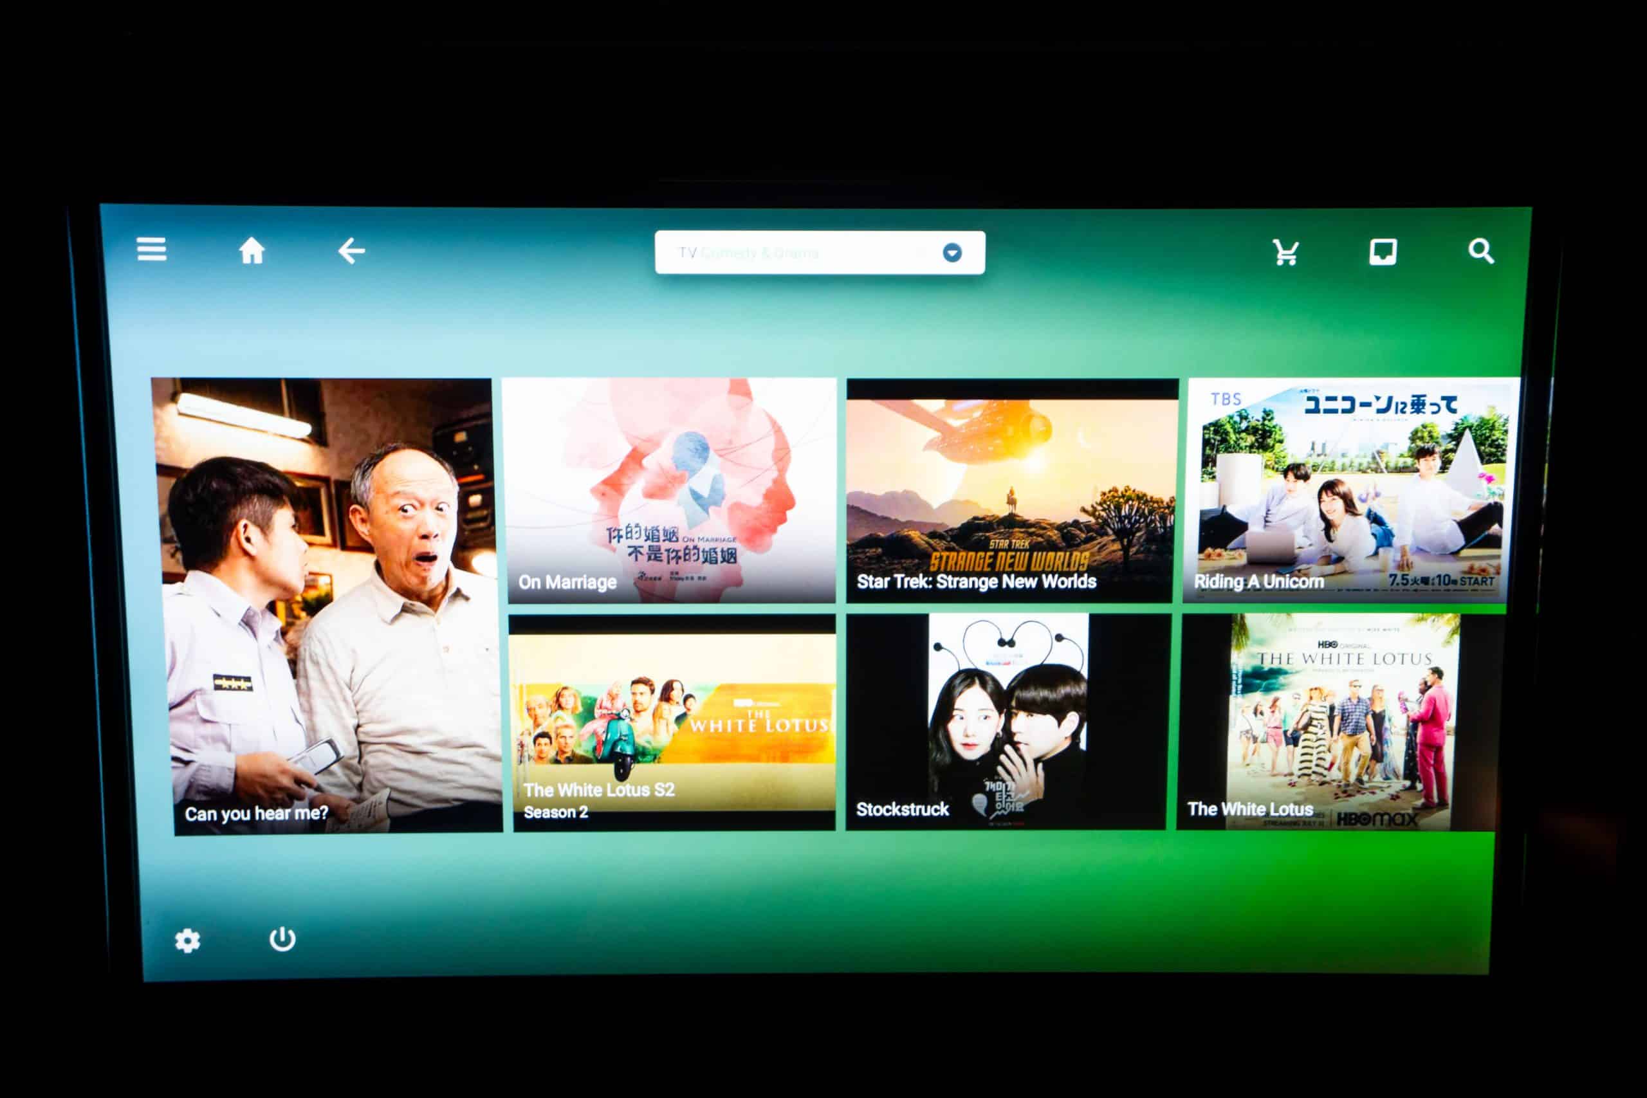
Task: Click the Season 2 subtitle label
Action: [x=555, y=812]
